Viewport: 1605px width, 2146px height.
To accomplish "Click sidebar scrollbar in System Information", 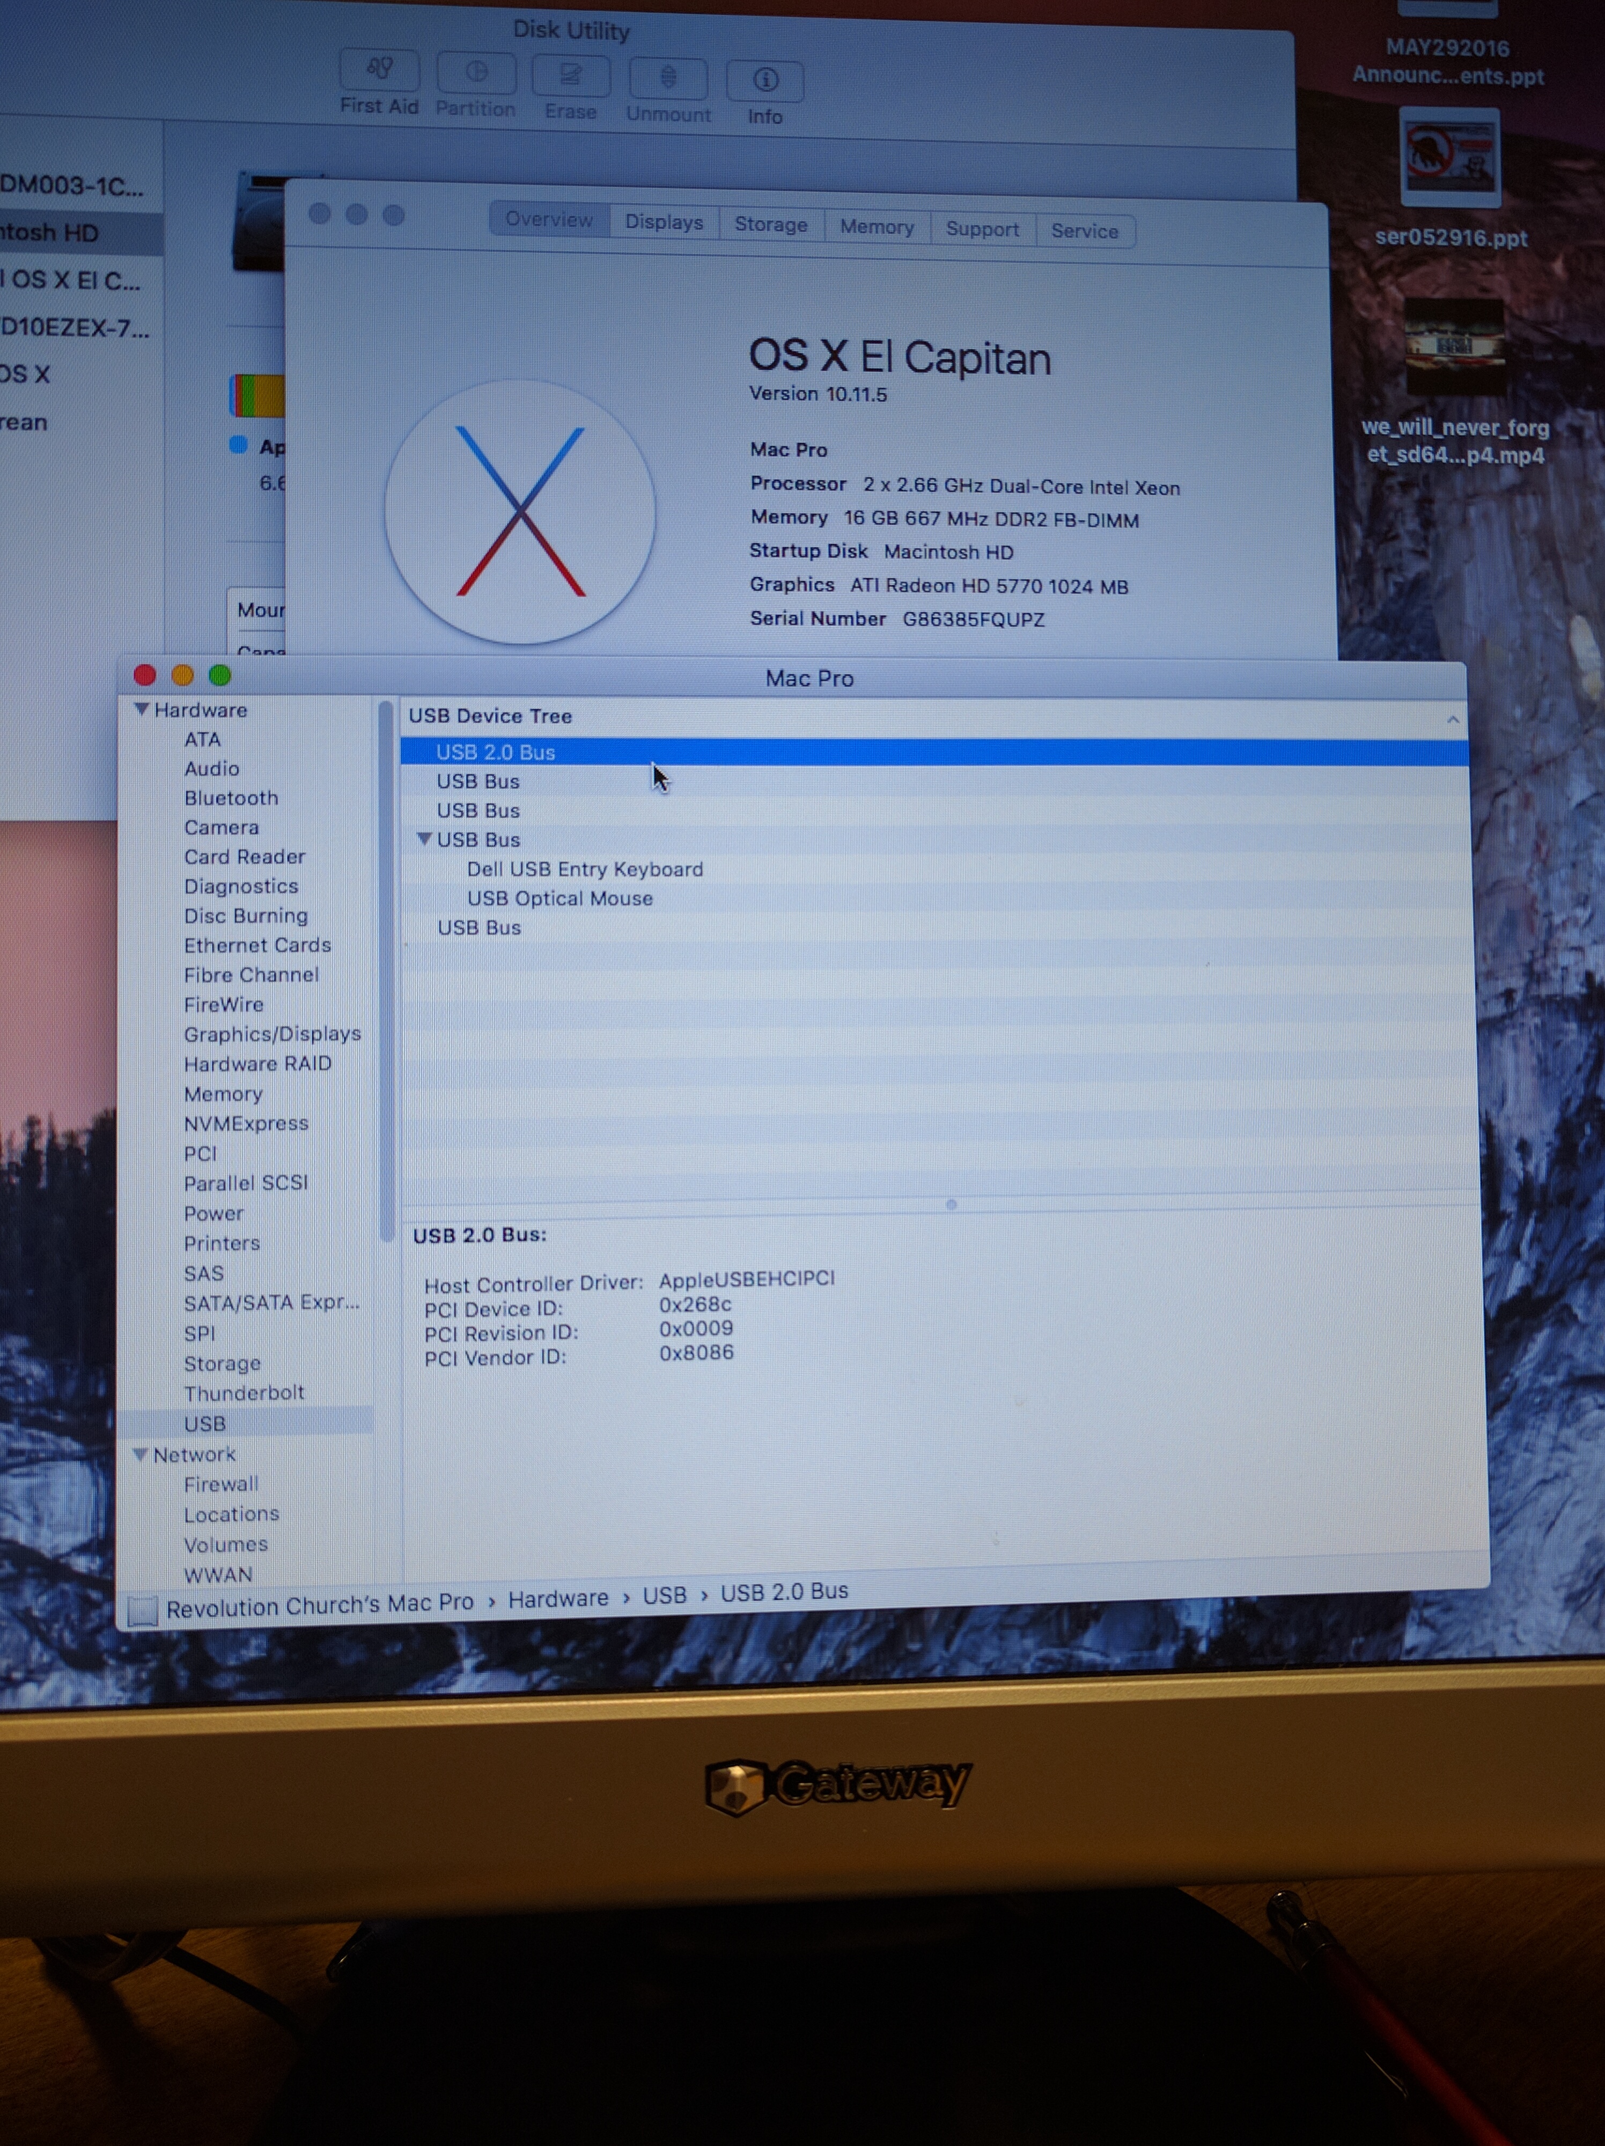I will 386,970.
